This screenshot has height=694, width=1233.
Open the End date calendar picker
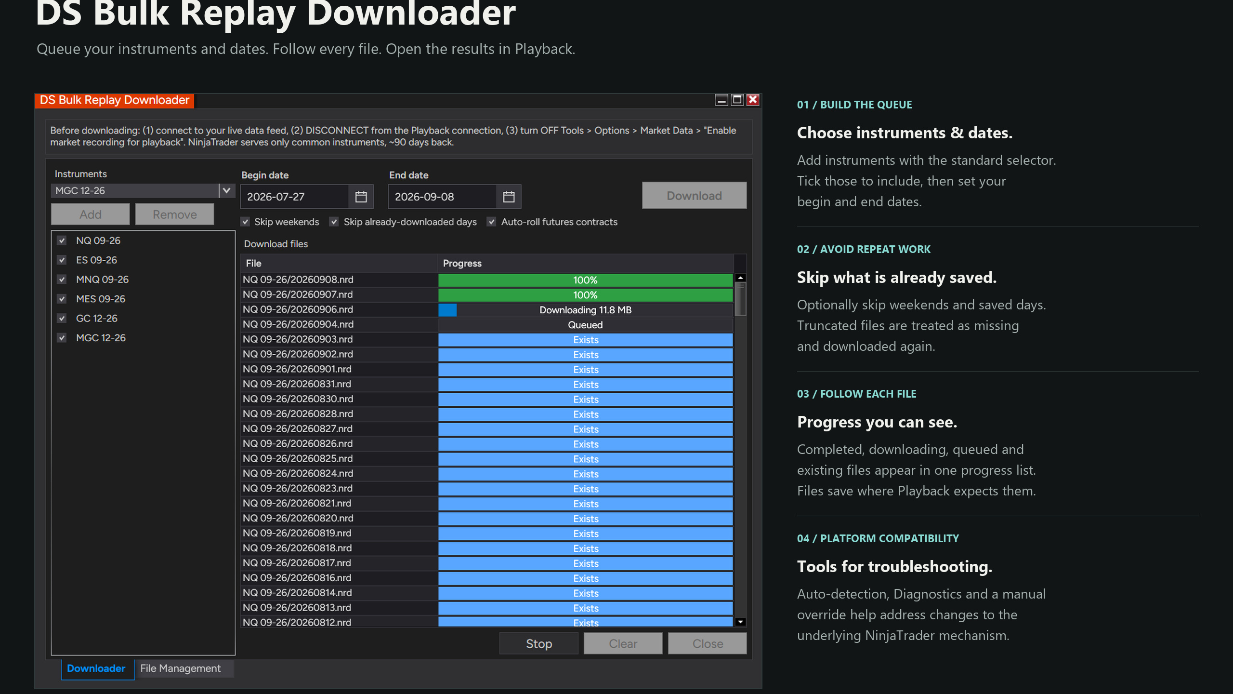509,197
